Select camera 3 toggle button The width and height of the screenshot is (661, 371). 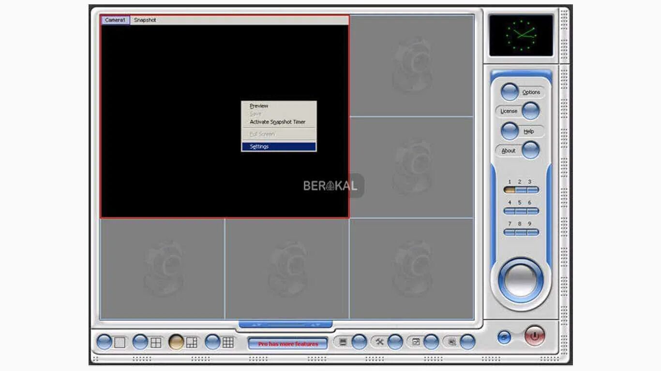(532, 190)
